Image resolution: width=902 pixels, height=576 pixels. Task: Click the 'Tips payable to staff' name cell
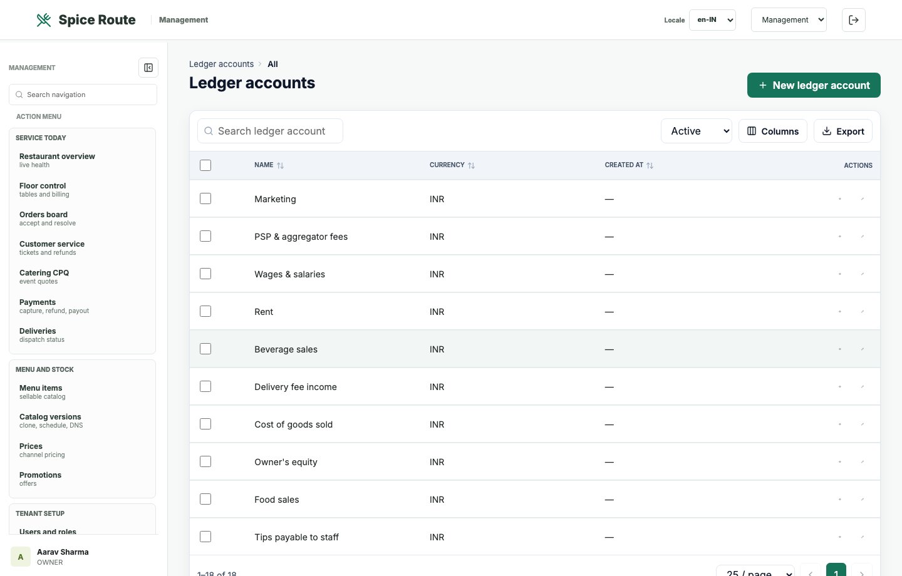tap(296, 537)
